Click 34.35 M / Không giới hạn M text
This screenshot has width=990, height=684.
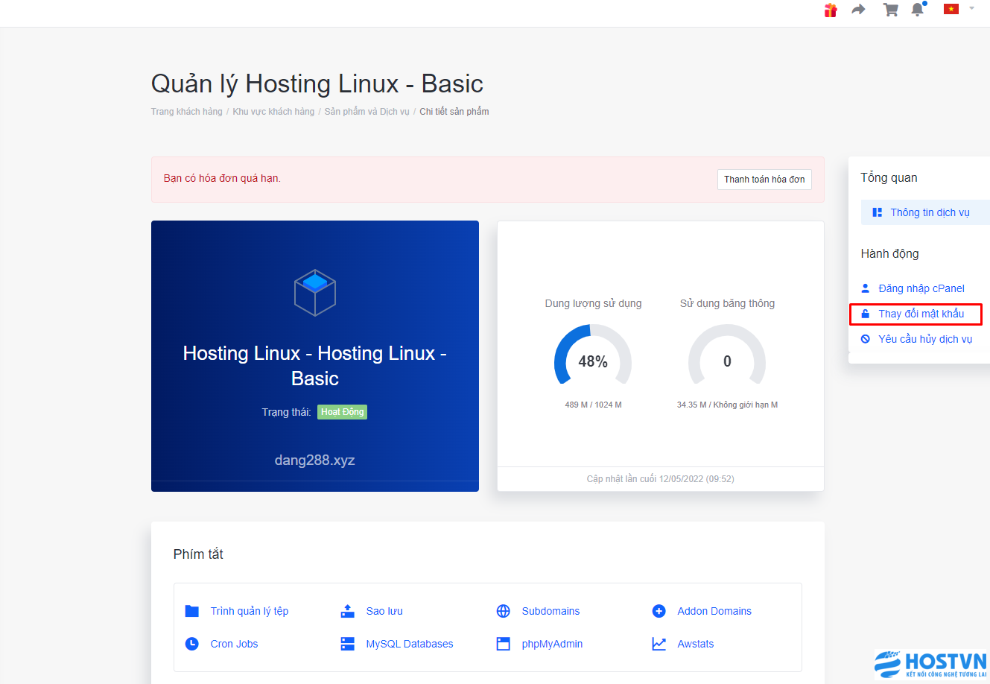727,405
